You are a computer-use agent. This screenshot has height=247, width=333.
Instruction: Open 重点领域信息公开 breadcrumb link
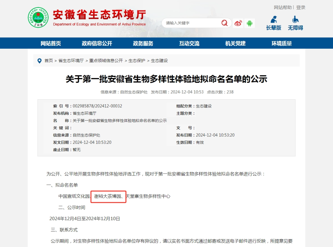tap(106, 61)
